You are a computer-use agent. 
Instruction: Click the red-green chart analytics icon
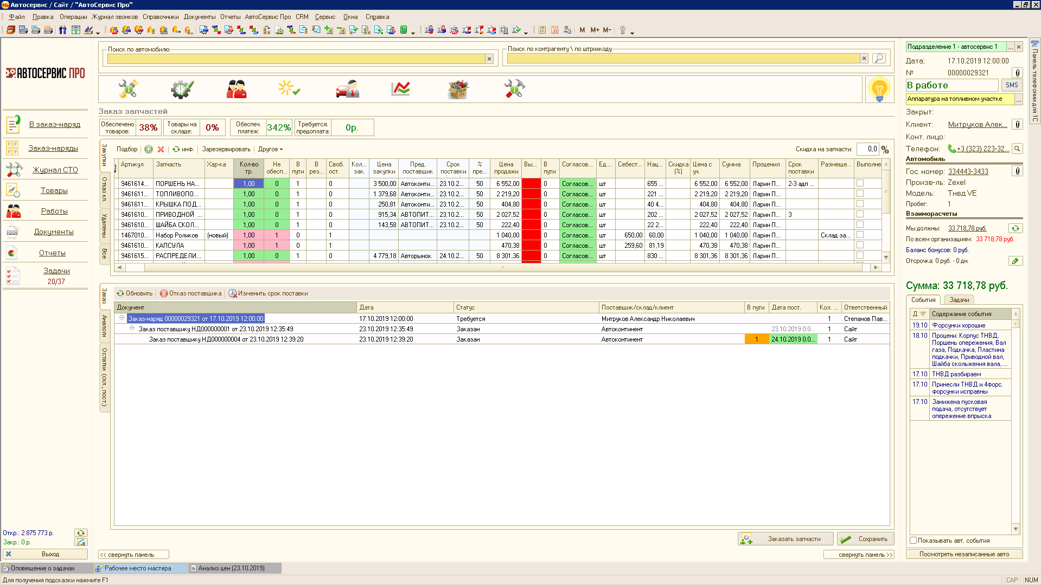tap(400, 89)
